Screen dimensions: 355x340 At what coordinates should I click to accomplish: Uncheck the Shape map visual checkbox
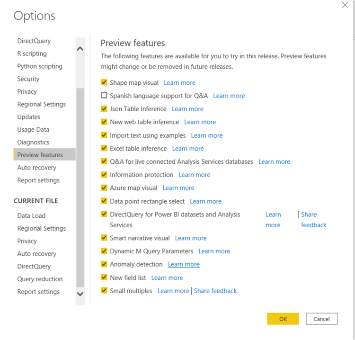(x=104, y=82)
